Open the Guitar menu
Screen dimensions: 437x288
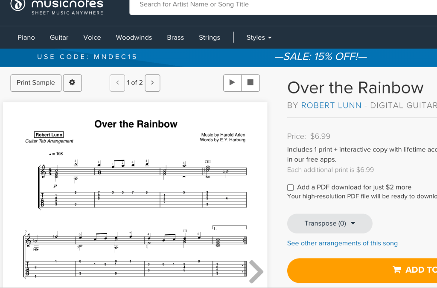(x=59, y=38)
